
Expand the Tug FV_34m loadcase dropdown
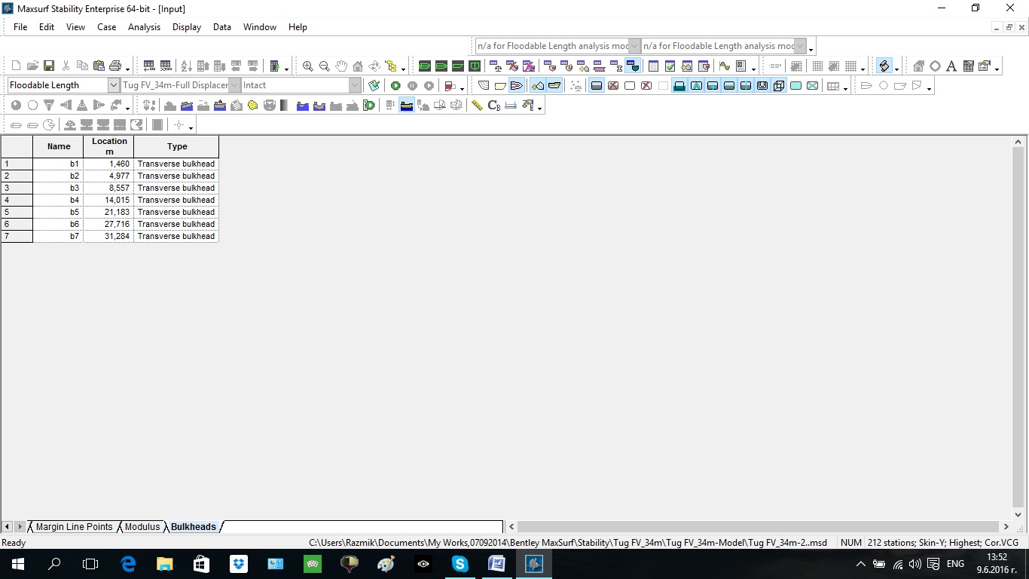point(234,86)
